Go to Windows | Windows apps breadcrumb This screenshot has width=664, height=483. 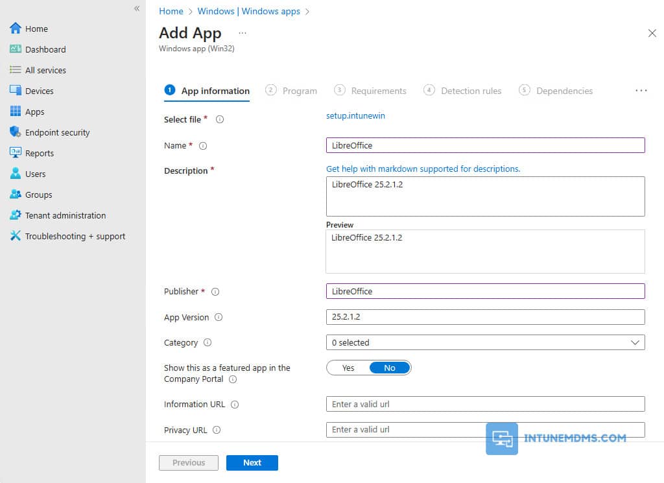(x=248, y=11)
